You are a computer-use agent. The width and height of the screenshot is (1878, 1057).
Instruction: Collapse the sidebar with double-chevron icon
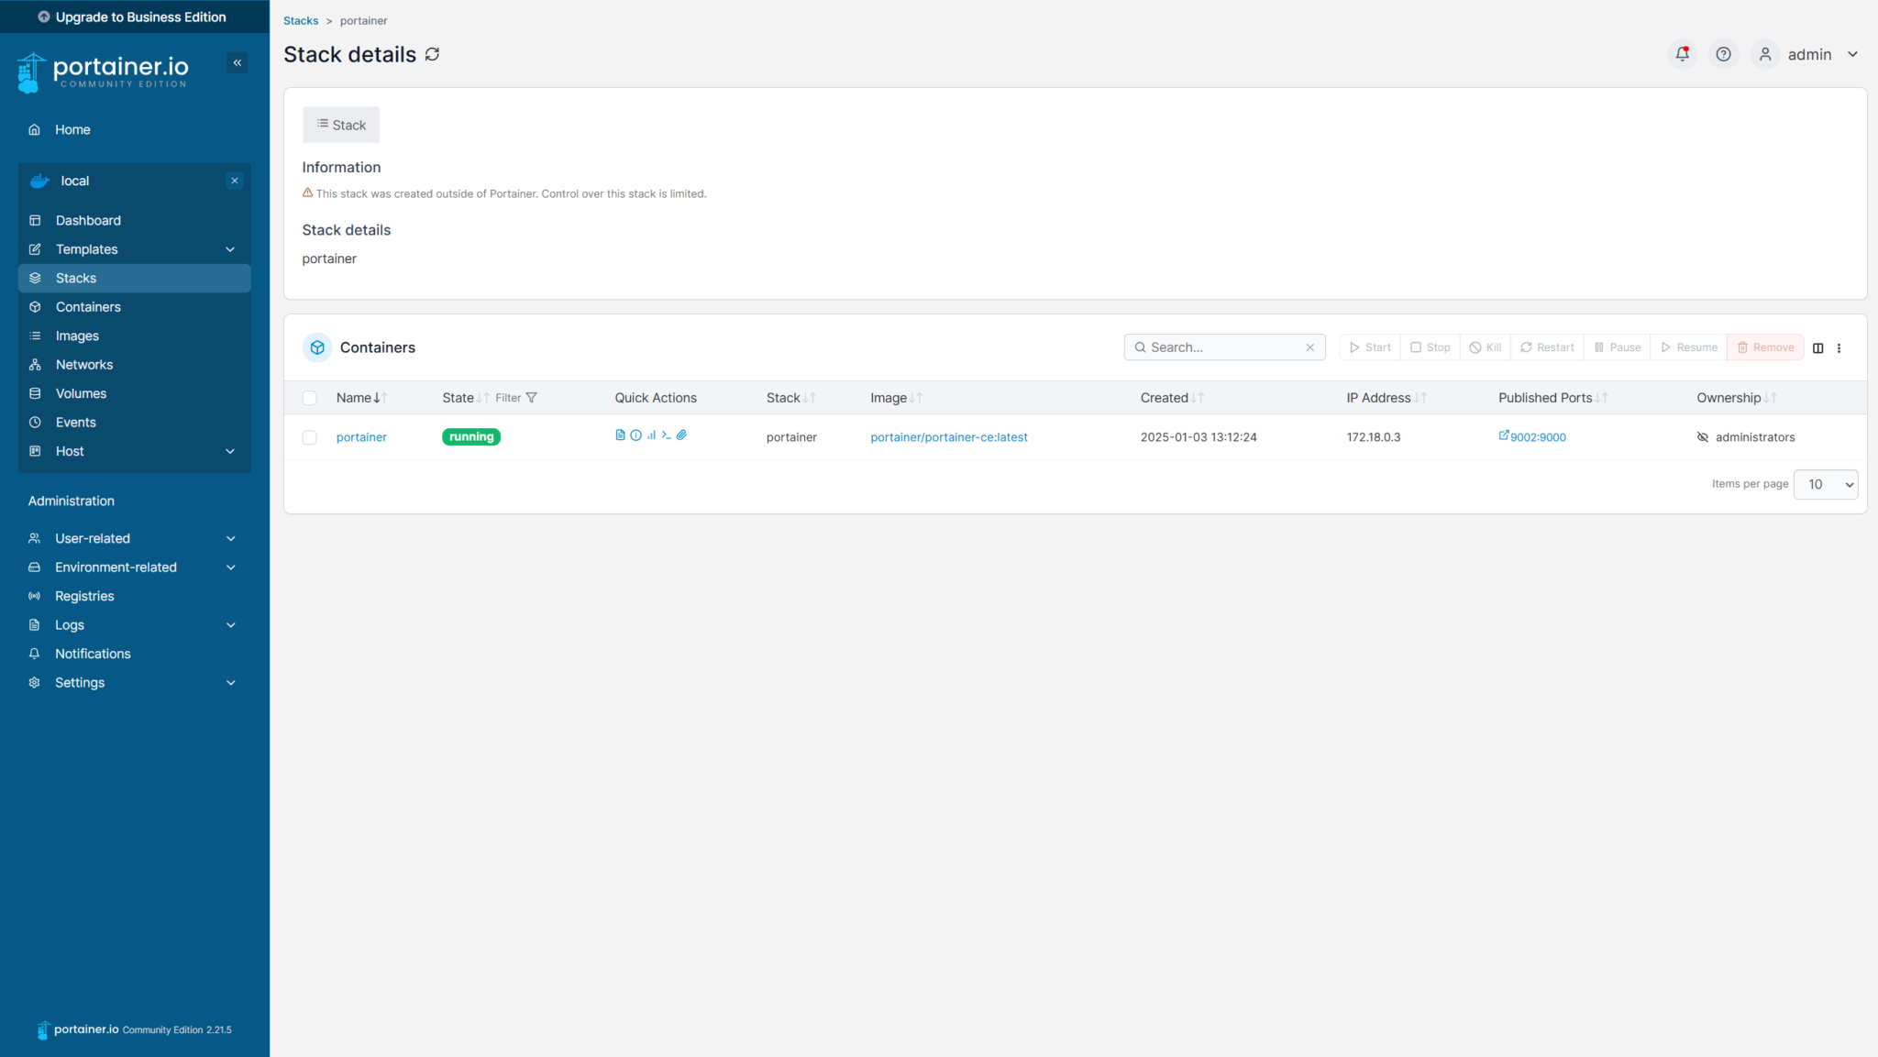[238, 62]
